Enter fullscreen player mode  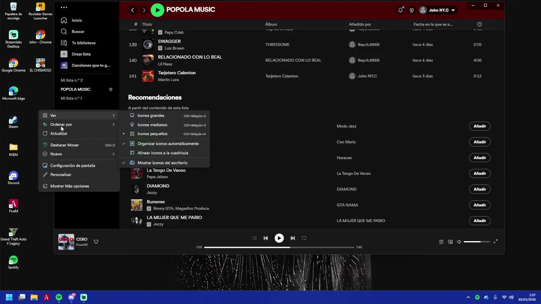[496, 242]
